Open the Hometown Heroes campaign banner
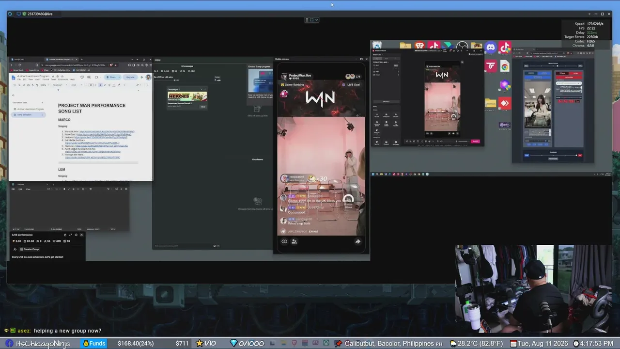This screenshot has height=349, width=620. [x=187, y=96]
